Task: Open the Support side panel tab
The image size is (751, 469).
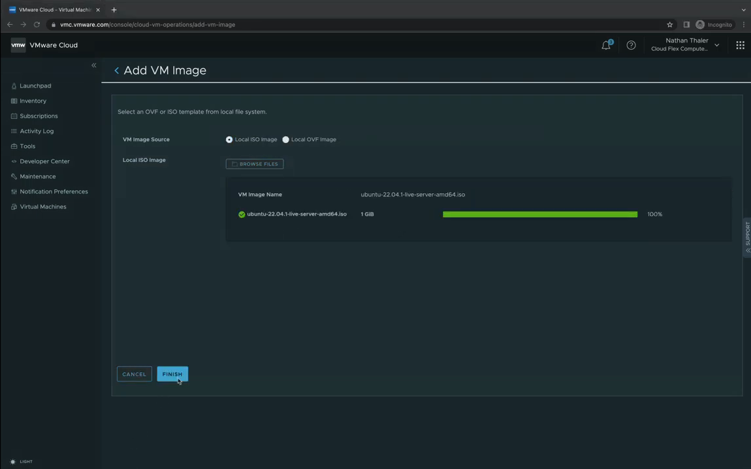Action: click(x=747, y=238)
